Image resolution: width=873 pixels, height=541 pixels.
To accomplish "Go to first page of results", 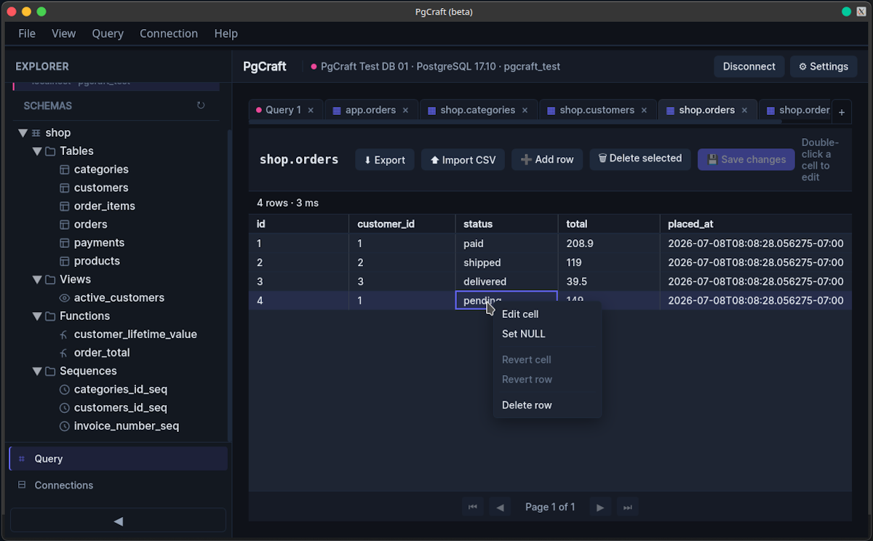I will 473,507.
